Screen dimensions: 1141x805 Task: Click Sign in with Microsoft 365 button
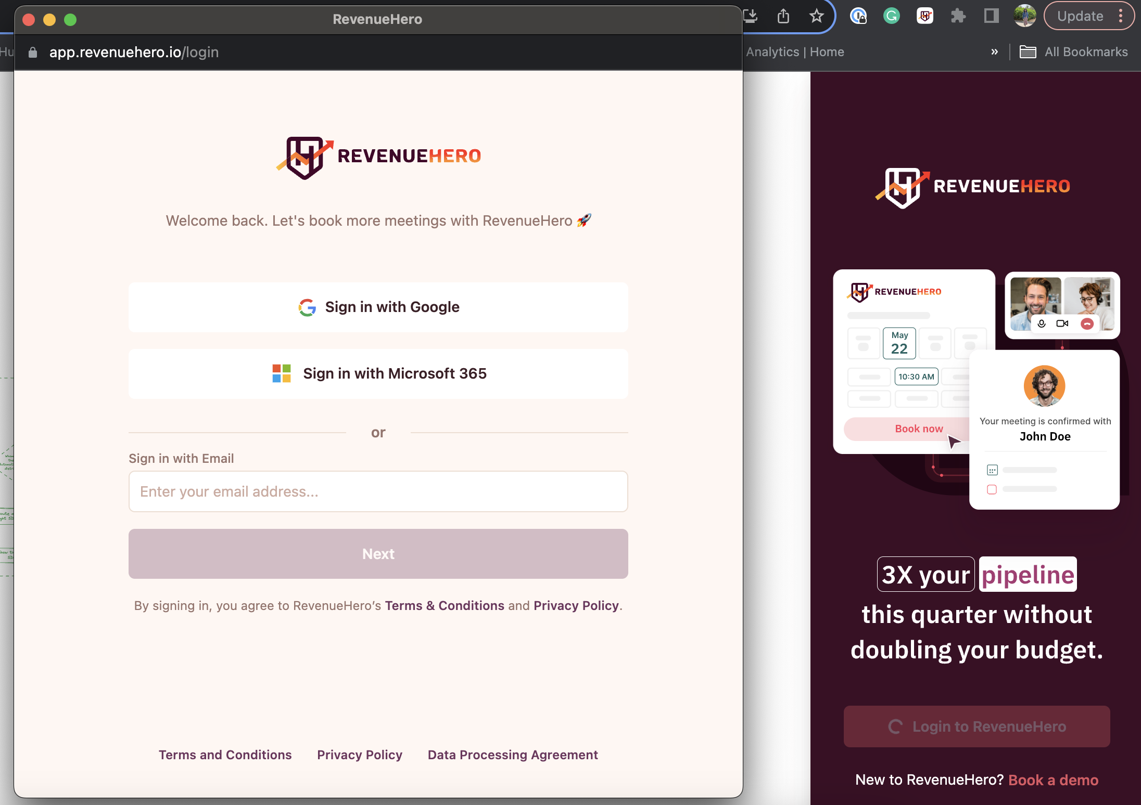[378, 374]
